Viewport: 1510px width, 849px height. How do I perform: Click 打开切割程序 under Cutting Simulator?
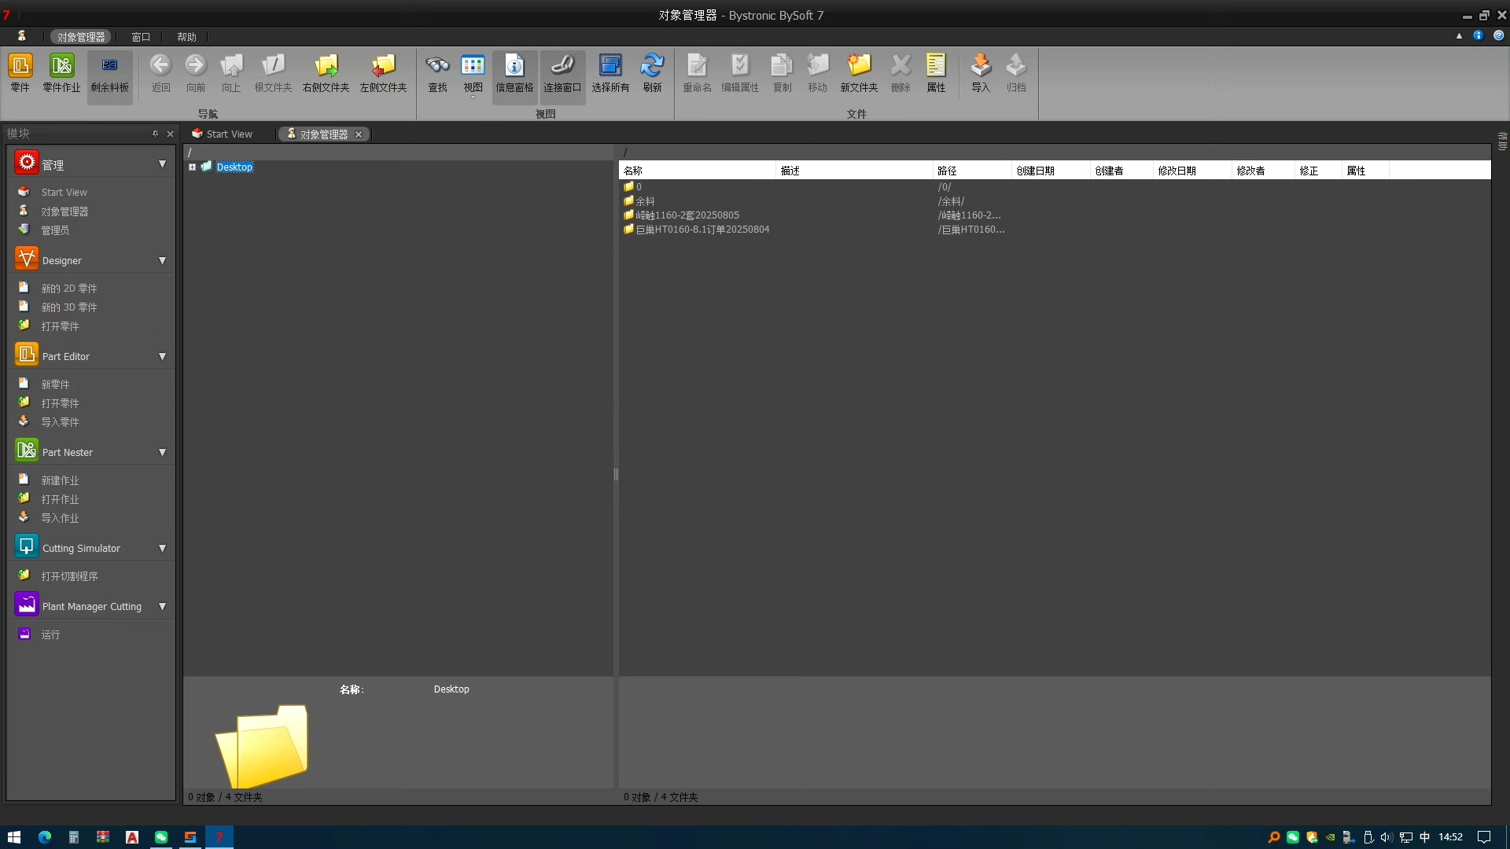[69, 576]
